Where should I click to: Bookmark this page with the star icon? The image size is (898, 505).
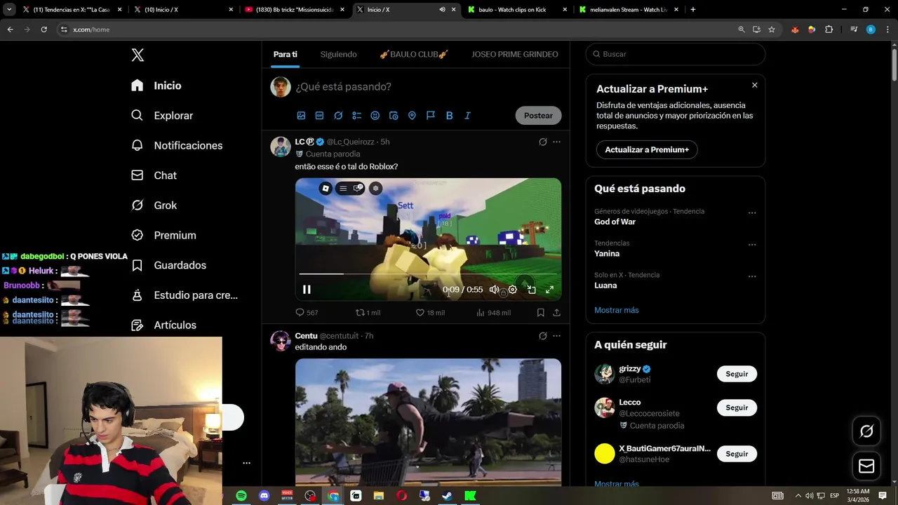pyautogui.click(x=772, y=29)
